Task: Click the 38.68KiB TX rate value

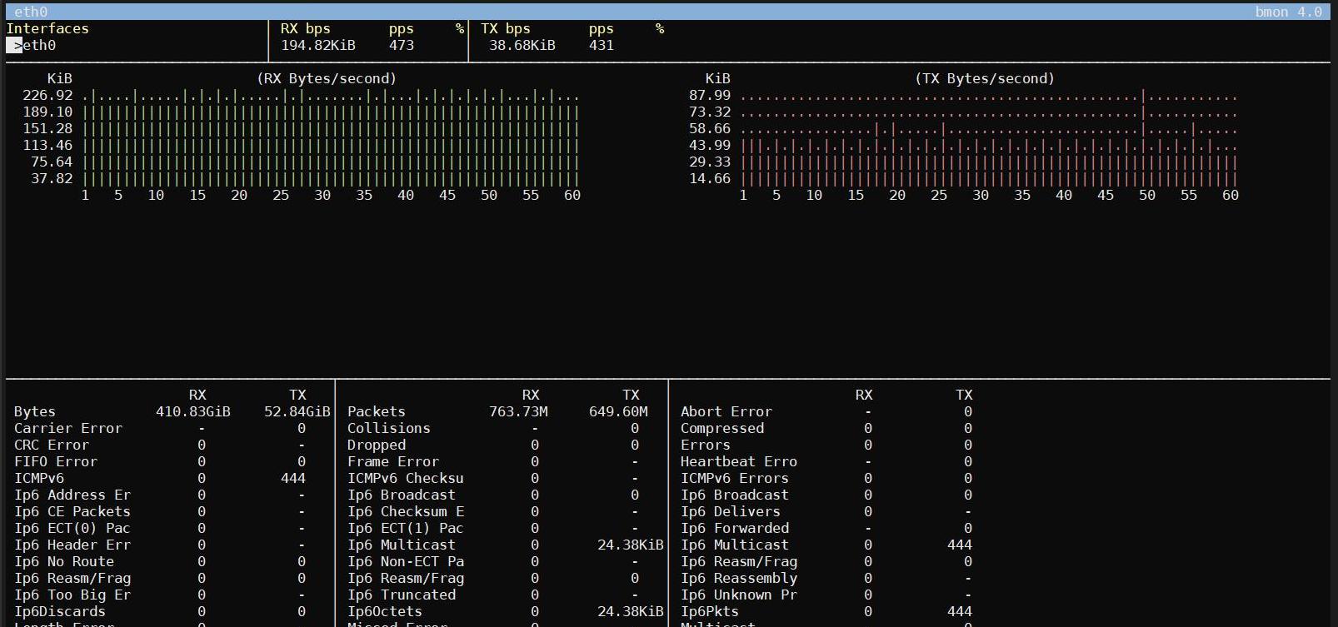Action: pos(522,45)
